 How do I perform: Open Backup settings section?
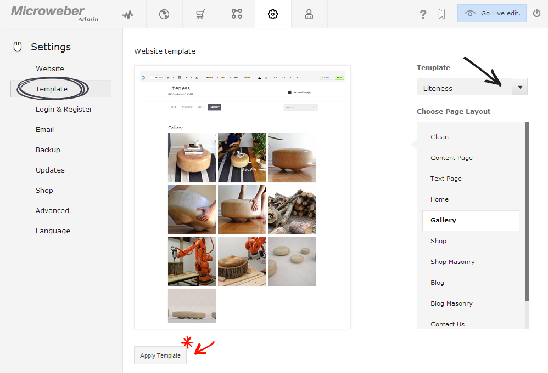tap(48, 150)
